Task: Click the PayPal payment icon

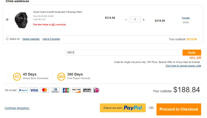Action: 23,90
